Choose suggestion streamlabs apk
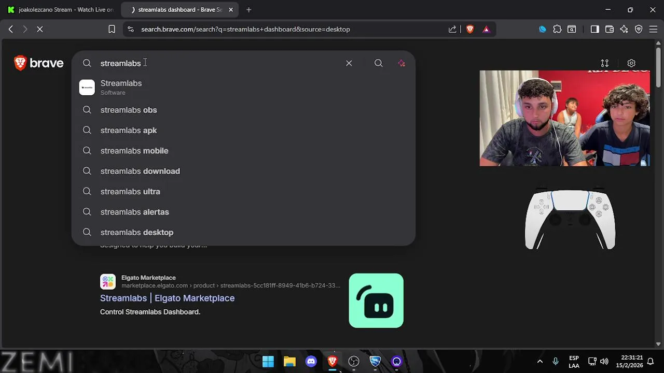This screenshot has height=373, width=664. [243, 131]
